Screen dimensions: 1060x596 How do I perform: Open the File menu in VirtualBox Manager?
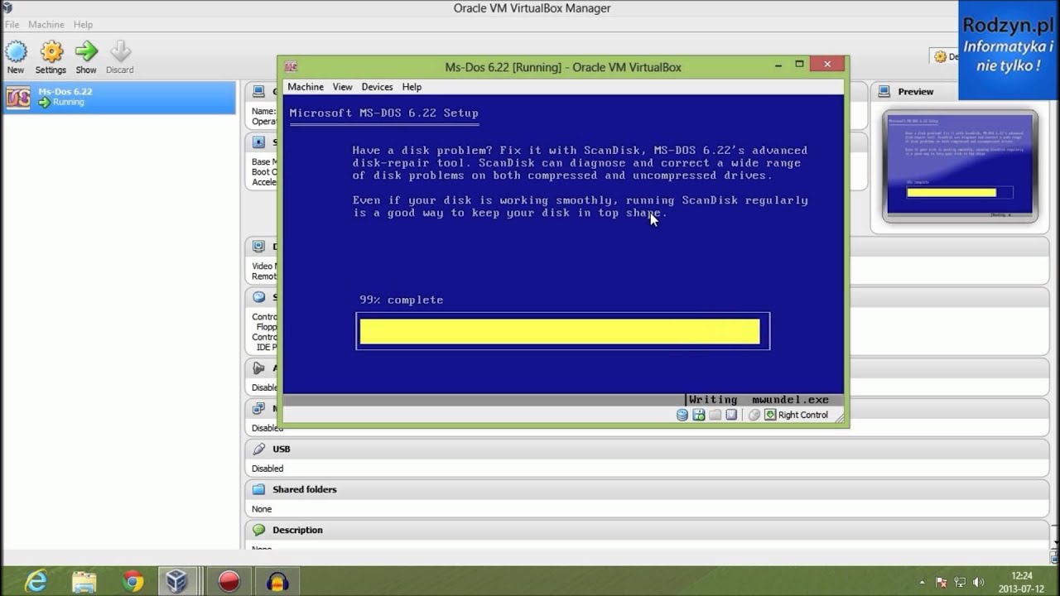pos(12,25)
